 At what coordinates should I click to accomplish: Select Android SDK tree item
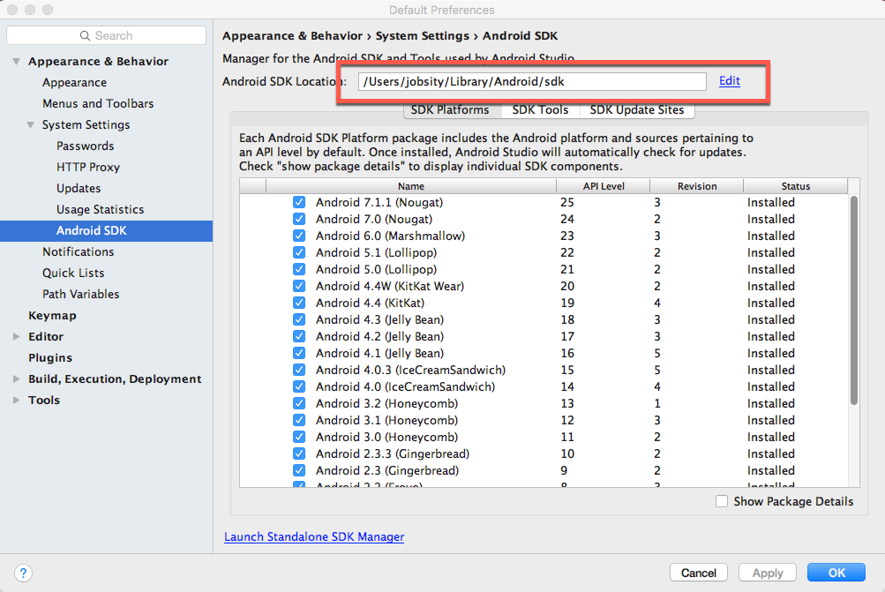coord(106,231)
